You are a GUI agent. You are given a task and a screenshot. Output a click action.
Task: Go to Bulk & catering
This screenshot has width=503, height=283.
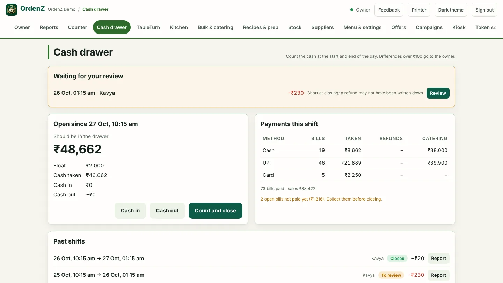(216, 27)
